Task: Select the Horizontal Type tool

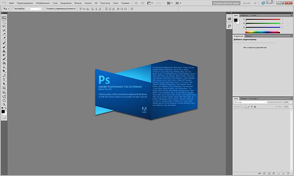Action: 4,79
